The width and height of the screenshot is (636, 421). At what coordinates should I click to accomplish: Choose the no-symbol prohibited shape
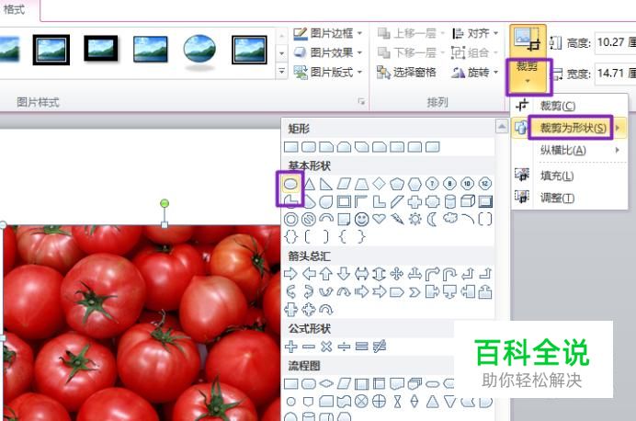(309, 220)
